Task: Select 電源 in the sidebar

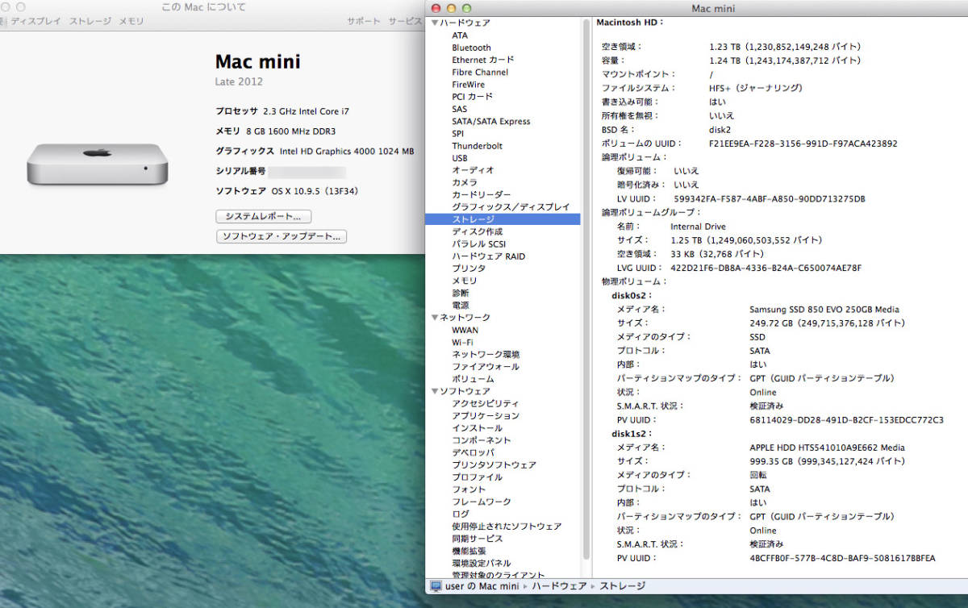Action: 460,306
